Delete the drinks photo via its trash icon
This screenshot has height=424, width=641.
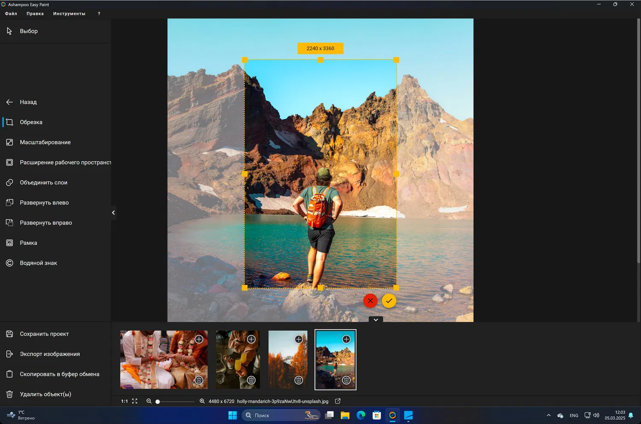[x=251, y=380]
